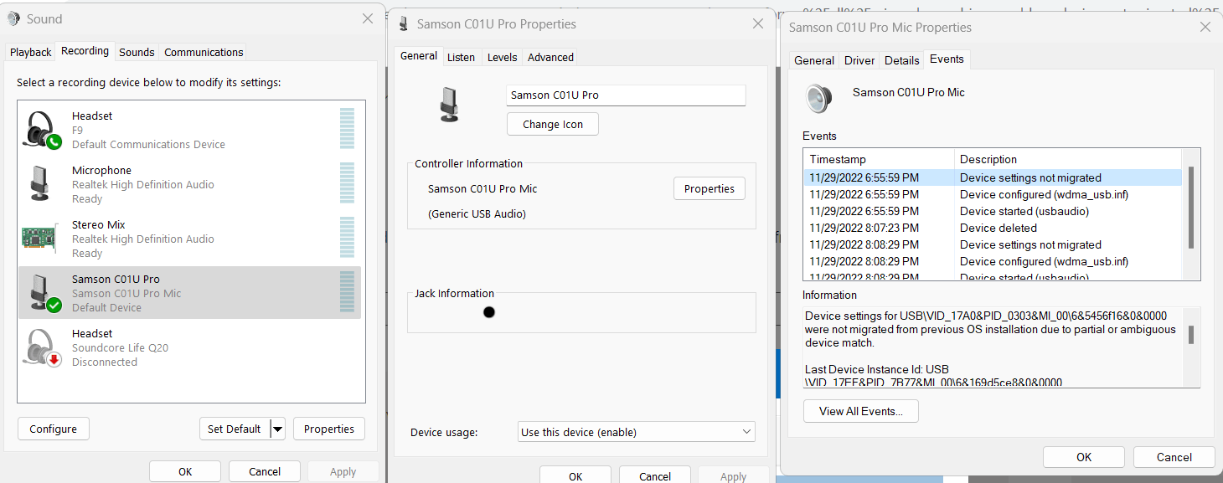The width and height of the screenshot is (1223, 483).
Task: Open the Device usage combo box
Action: click(637, 432)
